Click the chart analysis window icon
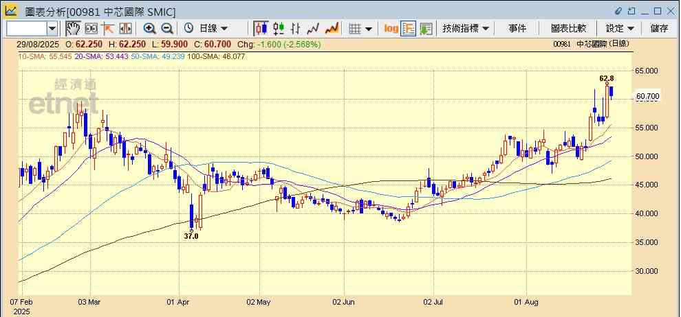 (x=11, y=11)
